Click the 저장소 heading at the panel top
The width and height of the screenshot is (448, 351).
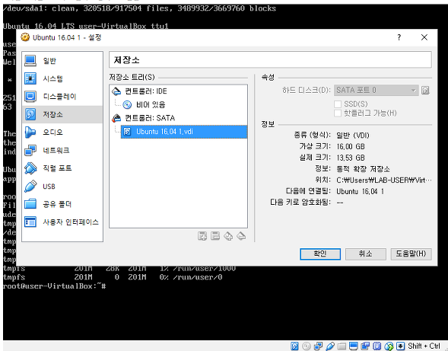tap(126, 60)
